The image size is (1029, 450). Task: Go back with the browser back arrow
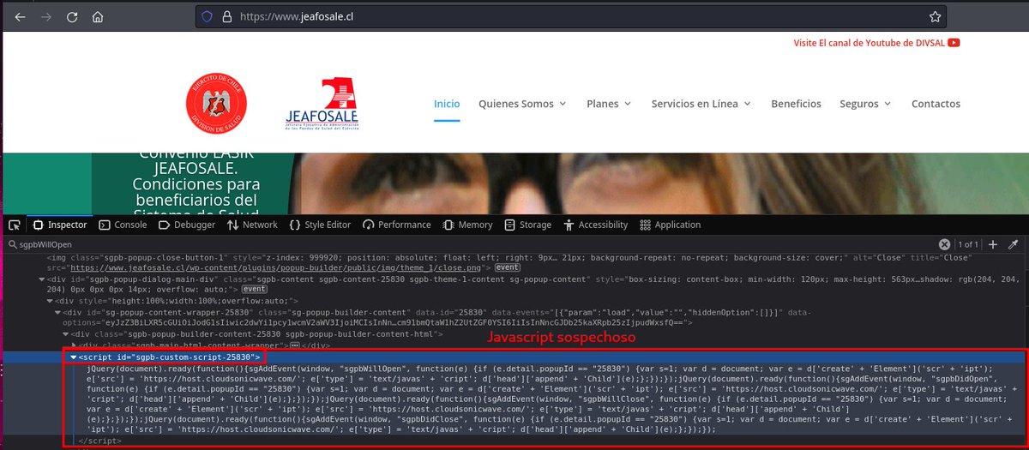(21, 16)
